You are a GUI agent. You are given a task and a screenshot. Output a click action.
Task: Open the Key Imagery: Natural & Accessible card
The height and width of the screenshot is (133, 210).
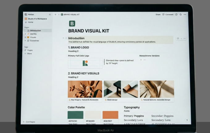(x=85, y=91)
